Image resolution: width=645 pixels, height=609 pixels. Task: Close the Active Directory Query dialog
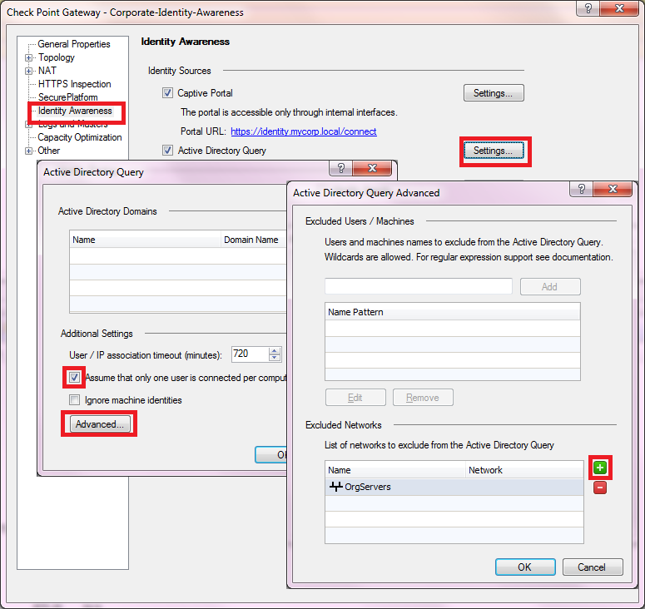372,168
